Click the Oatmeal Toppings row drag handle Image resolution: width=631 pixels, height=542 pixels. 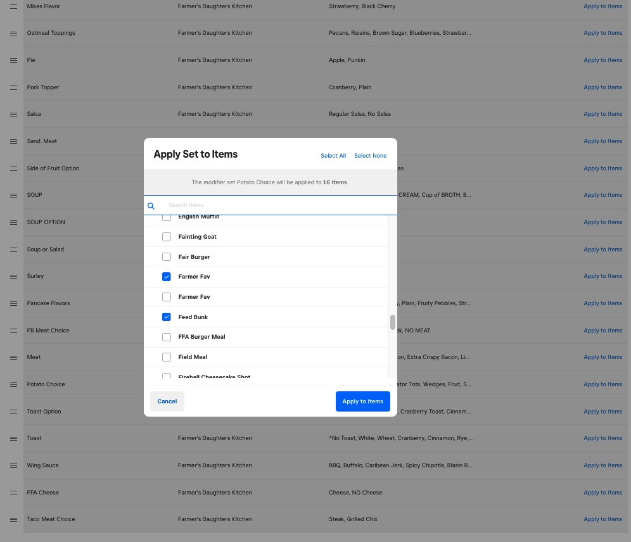[x=13, y=33]
